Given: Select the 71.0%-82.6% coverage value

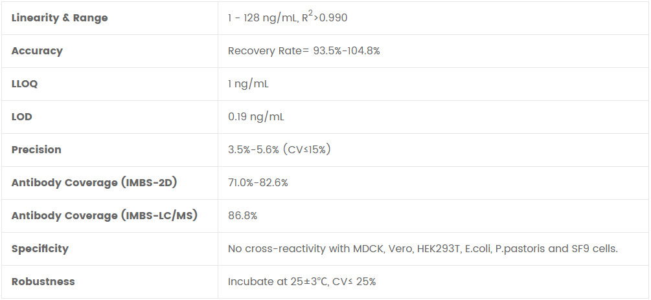Looking at the screenshot, I should click(x=258, y=183).
